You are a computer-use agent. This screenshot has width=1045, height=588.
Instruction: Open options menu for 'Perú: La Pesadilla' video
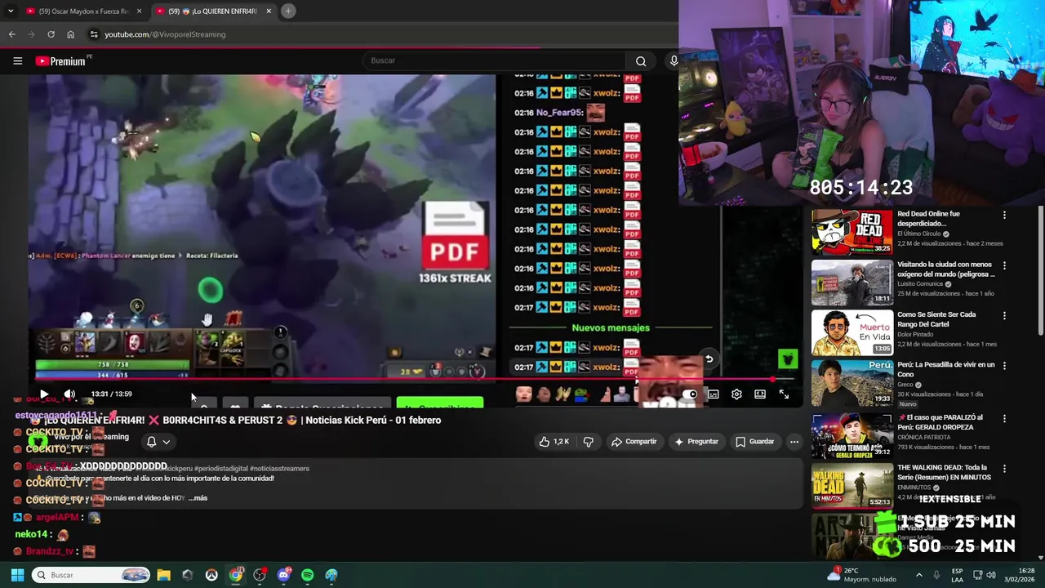point(1004,366)
